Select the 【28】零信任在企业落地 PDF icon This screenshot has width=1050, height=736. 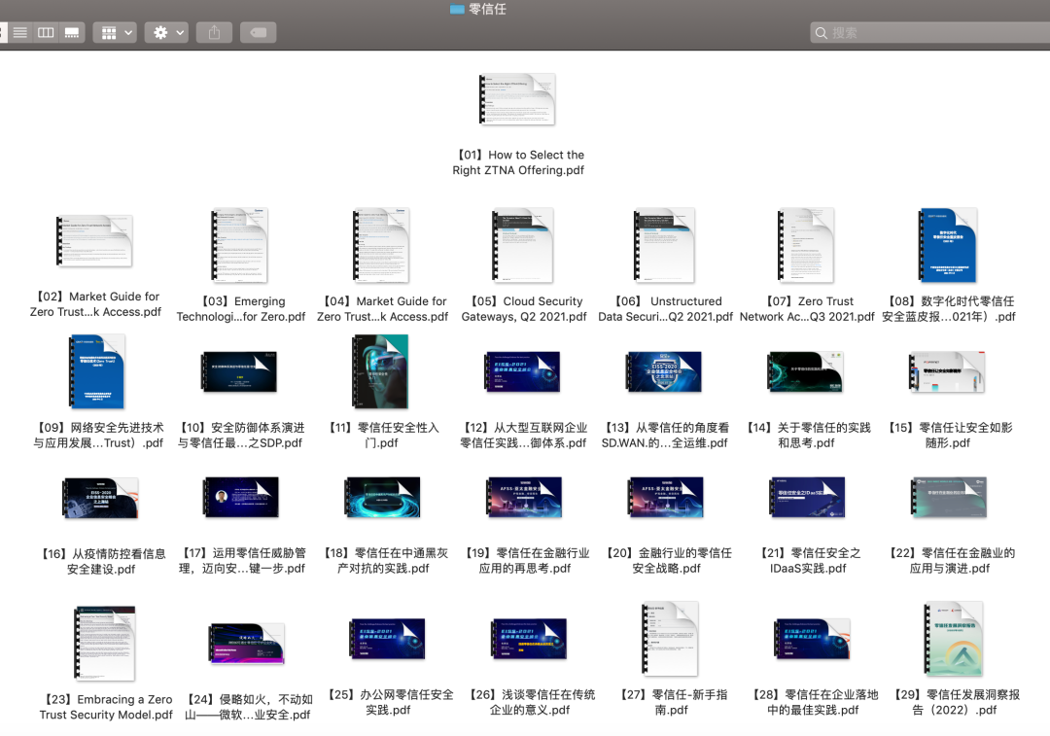tap(812, 639)
